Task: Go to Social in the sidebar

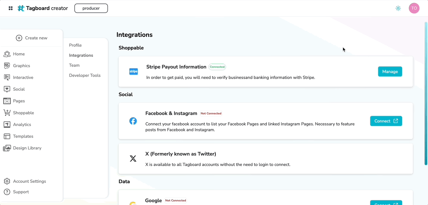Action: [19, 89]
